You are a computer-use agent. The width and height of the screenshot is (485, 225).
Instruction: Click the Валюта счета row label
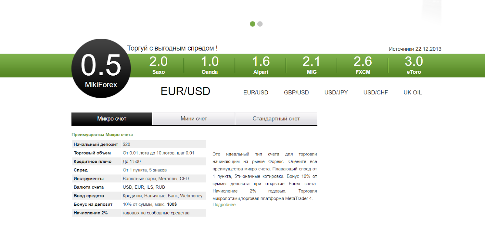click(89, 187)
